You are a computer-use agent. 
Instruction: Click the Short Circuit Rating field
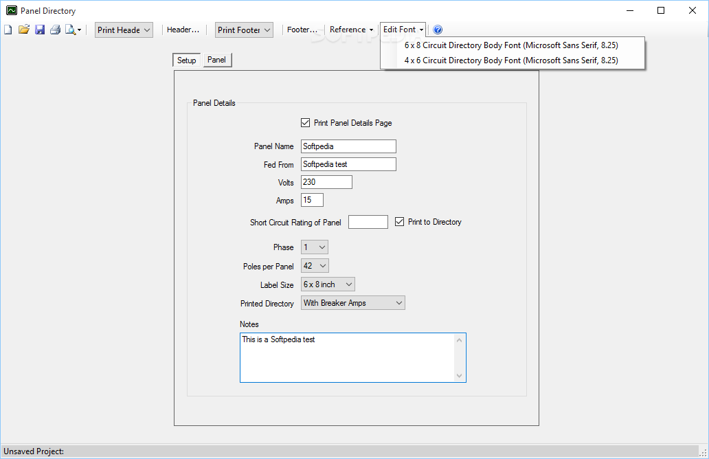click(x=368, y=222)
